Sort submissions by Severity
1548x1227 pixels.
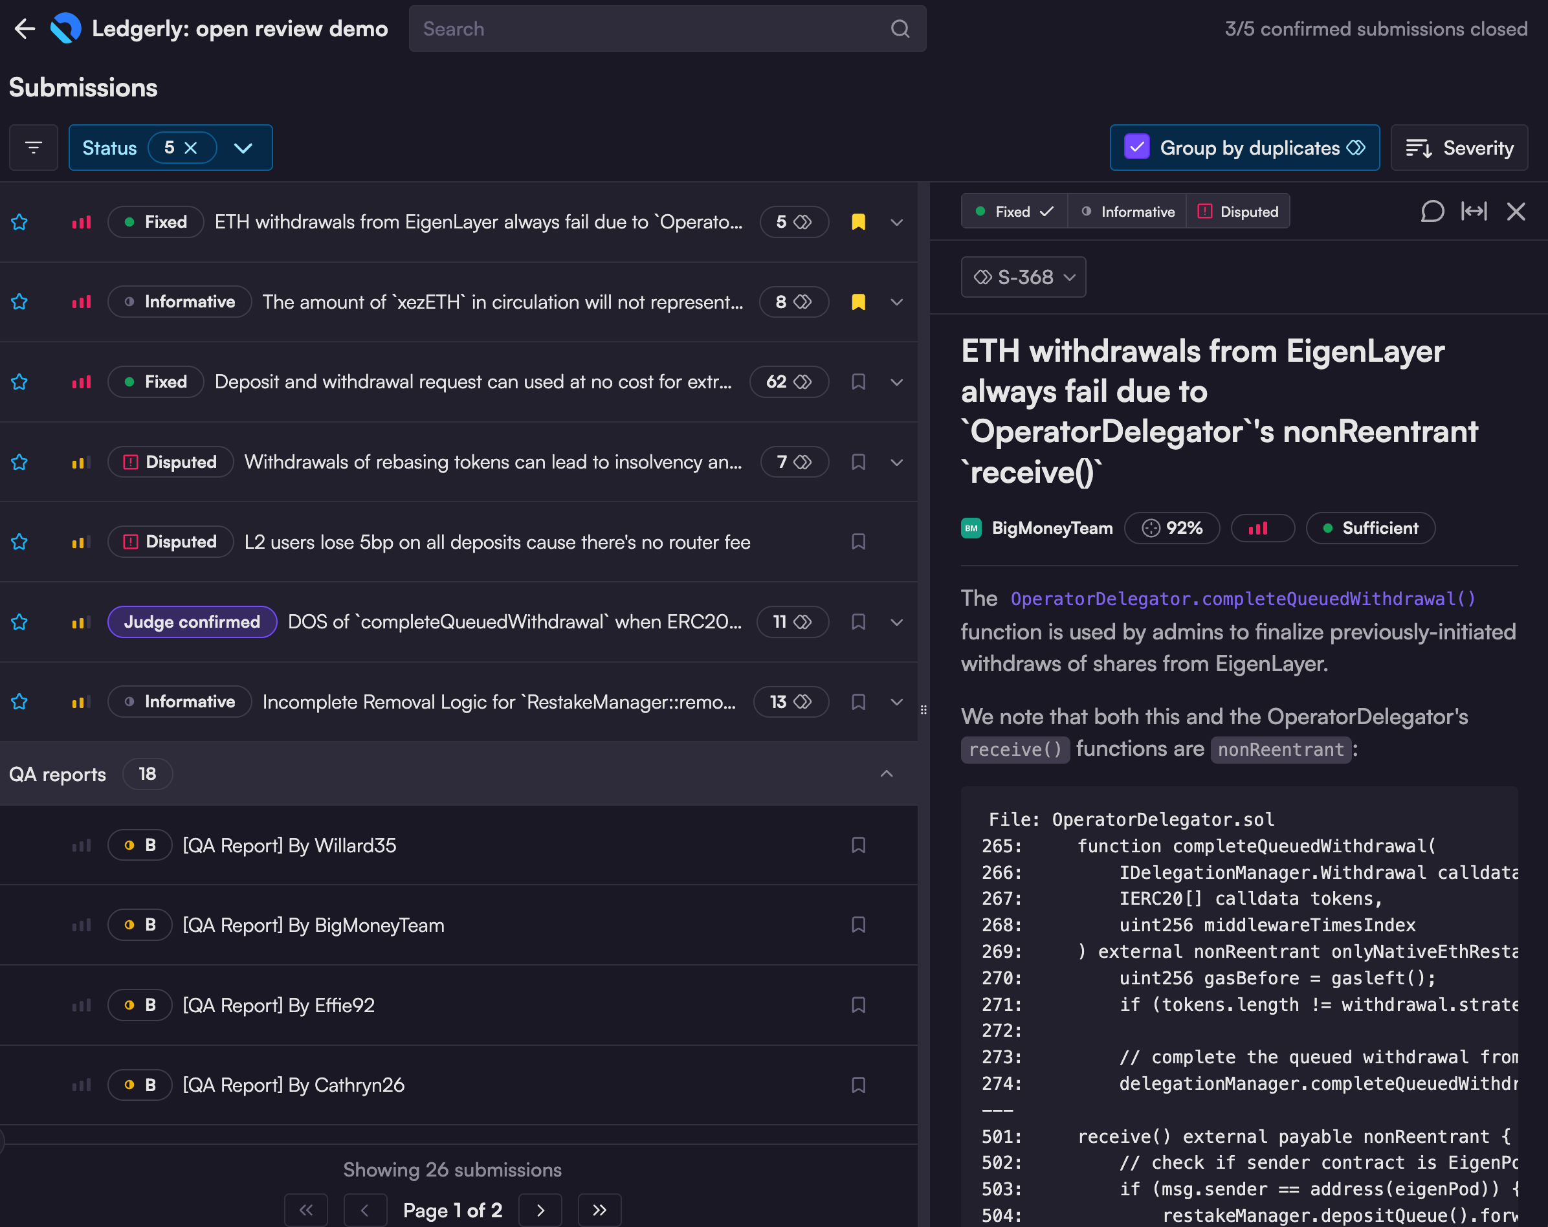[x=1459, y=148]
